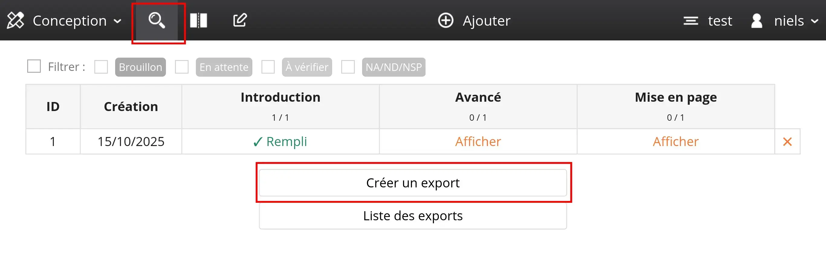
Task: Click the Ajouter menu item
Action: [x=486, y=21]
